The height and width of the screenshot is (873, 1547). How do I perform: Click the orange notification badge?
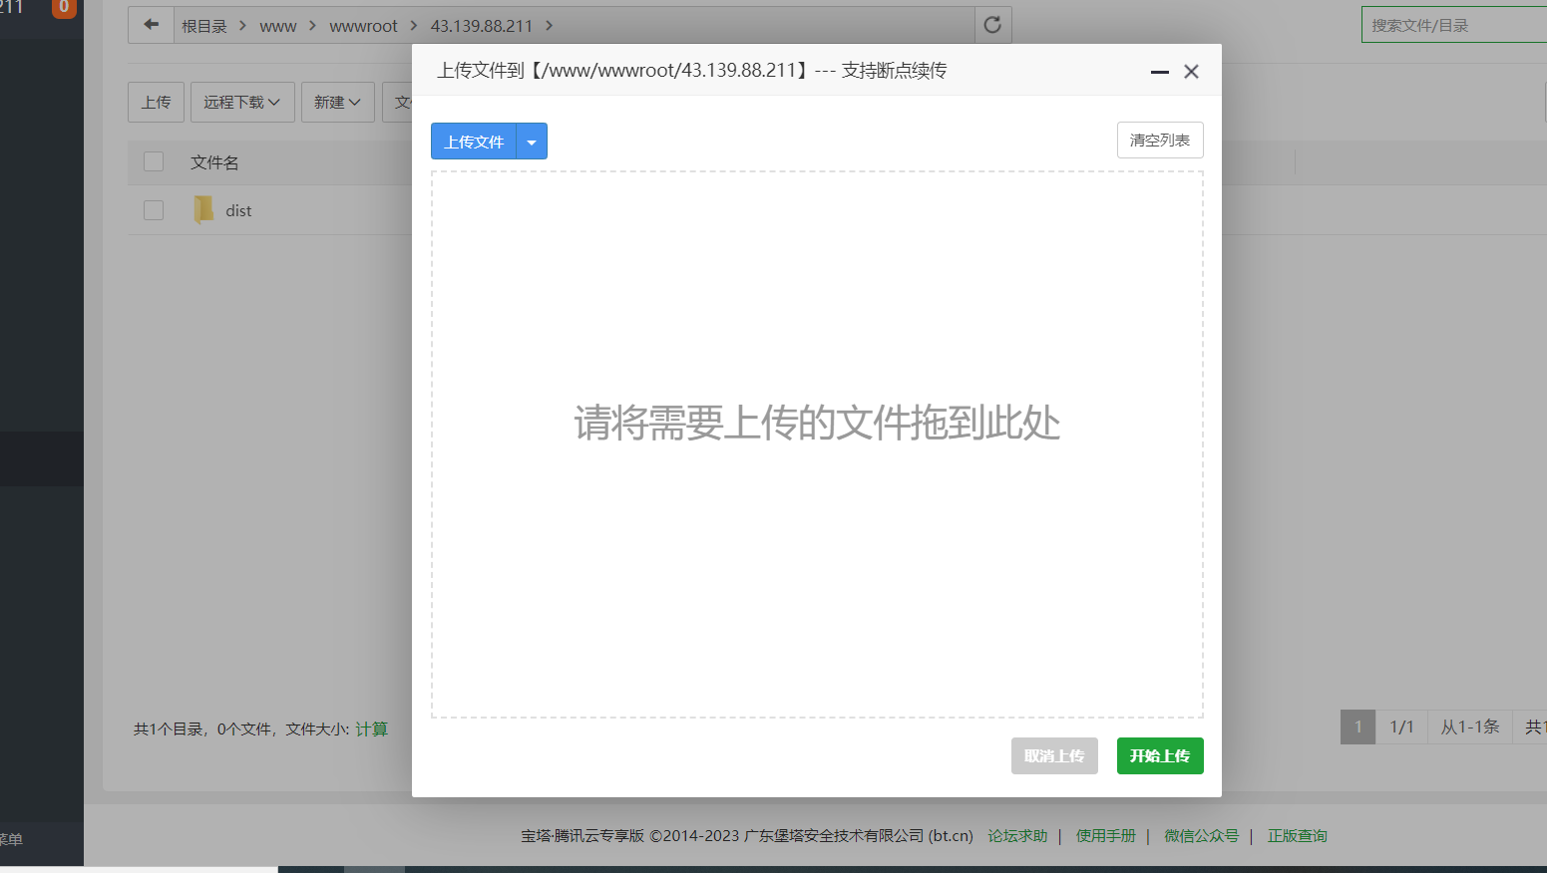(64, 7)
